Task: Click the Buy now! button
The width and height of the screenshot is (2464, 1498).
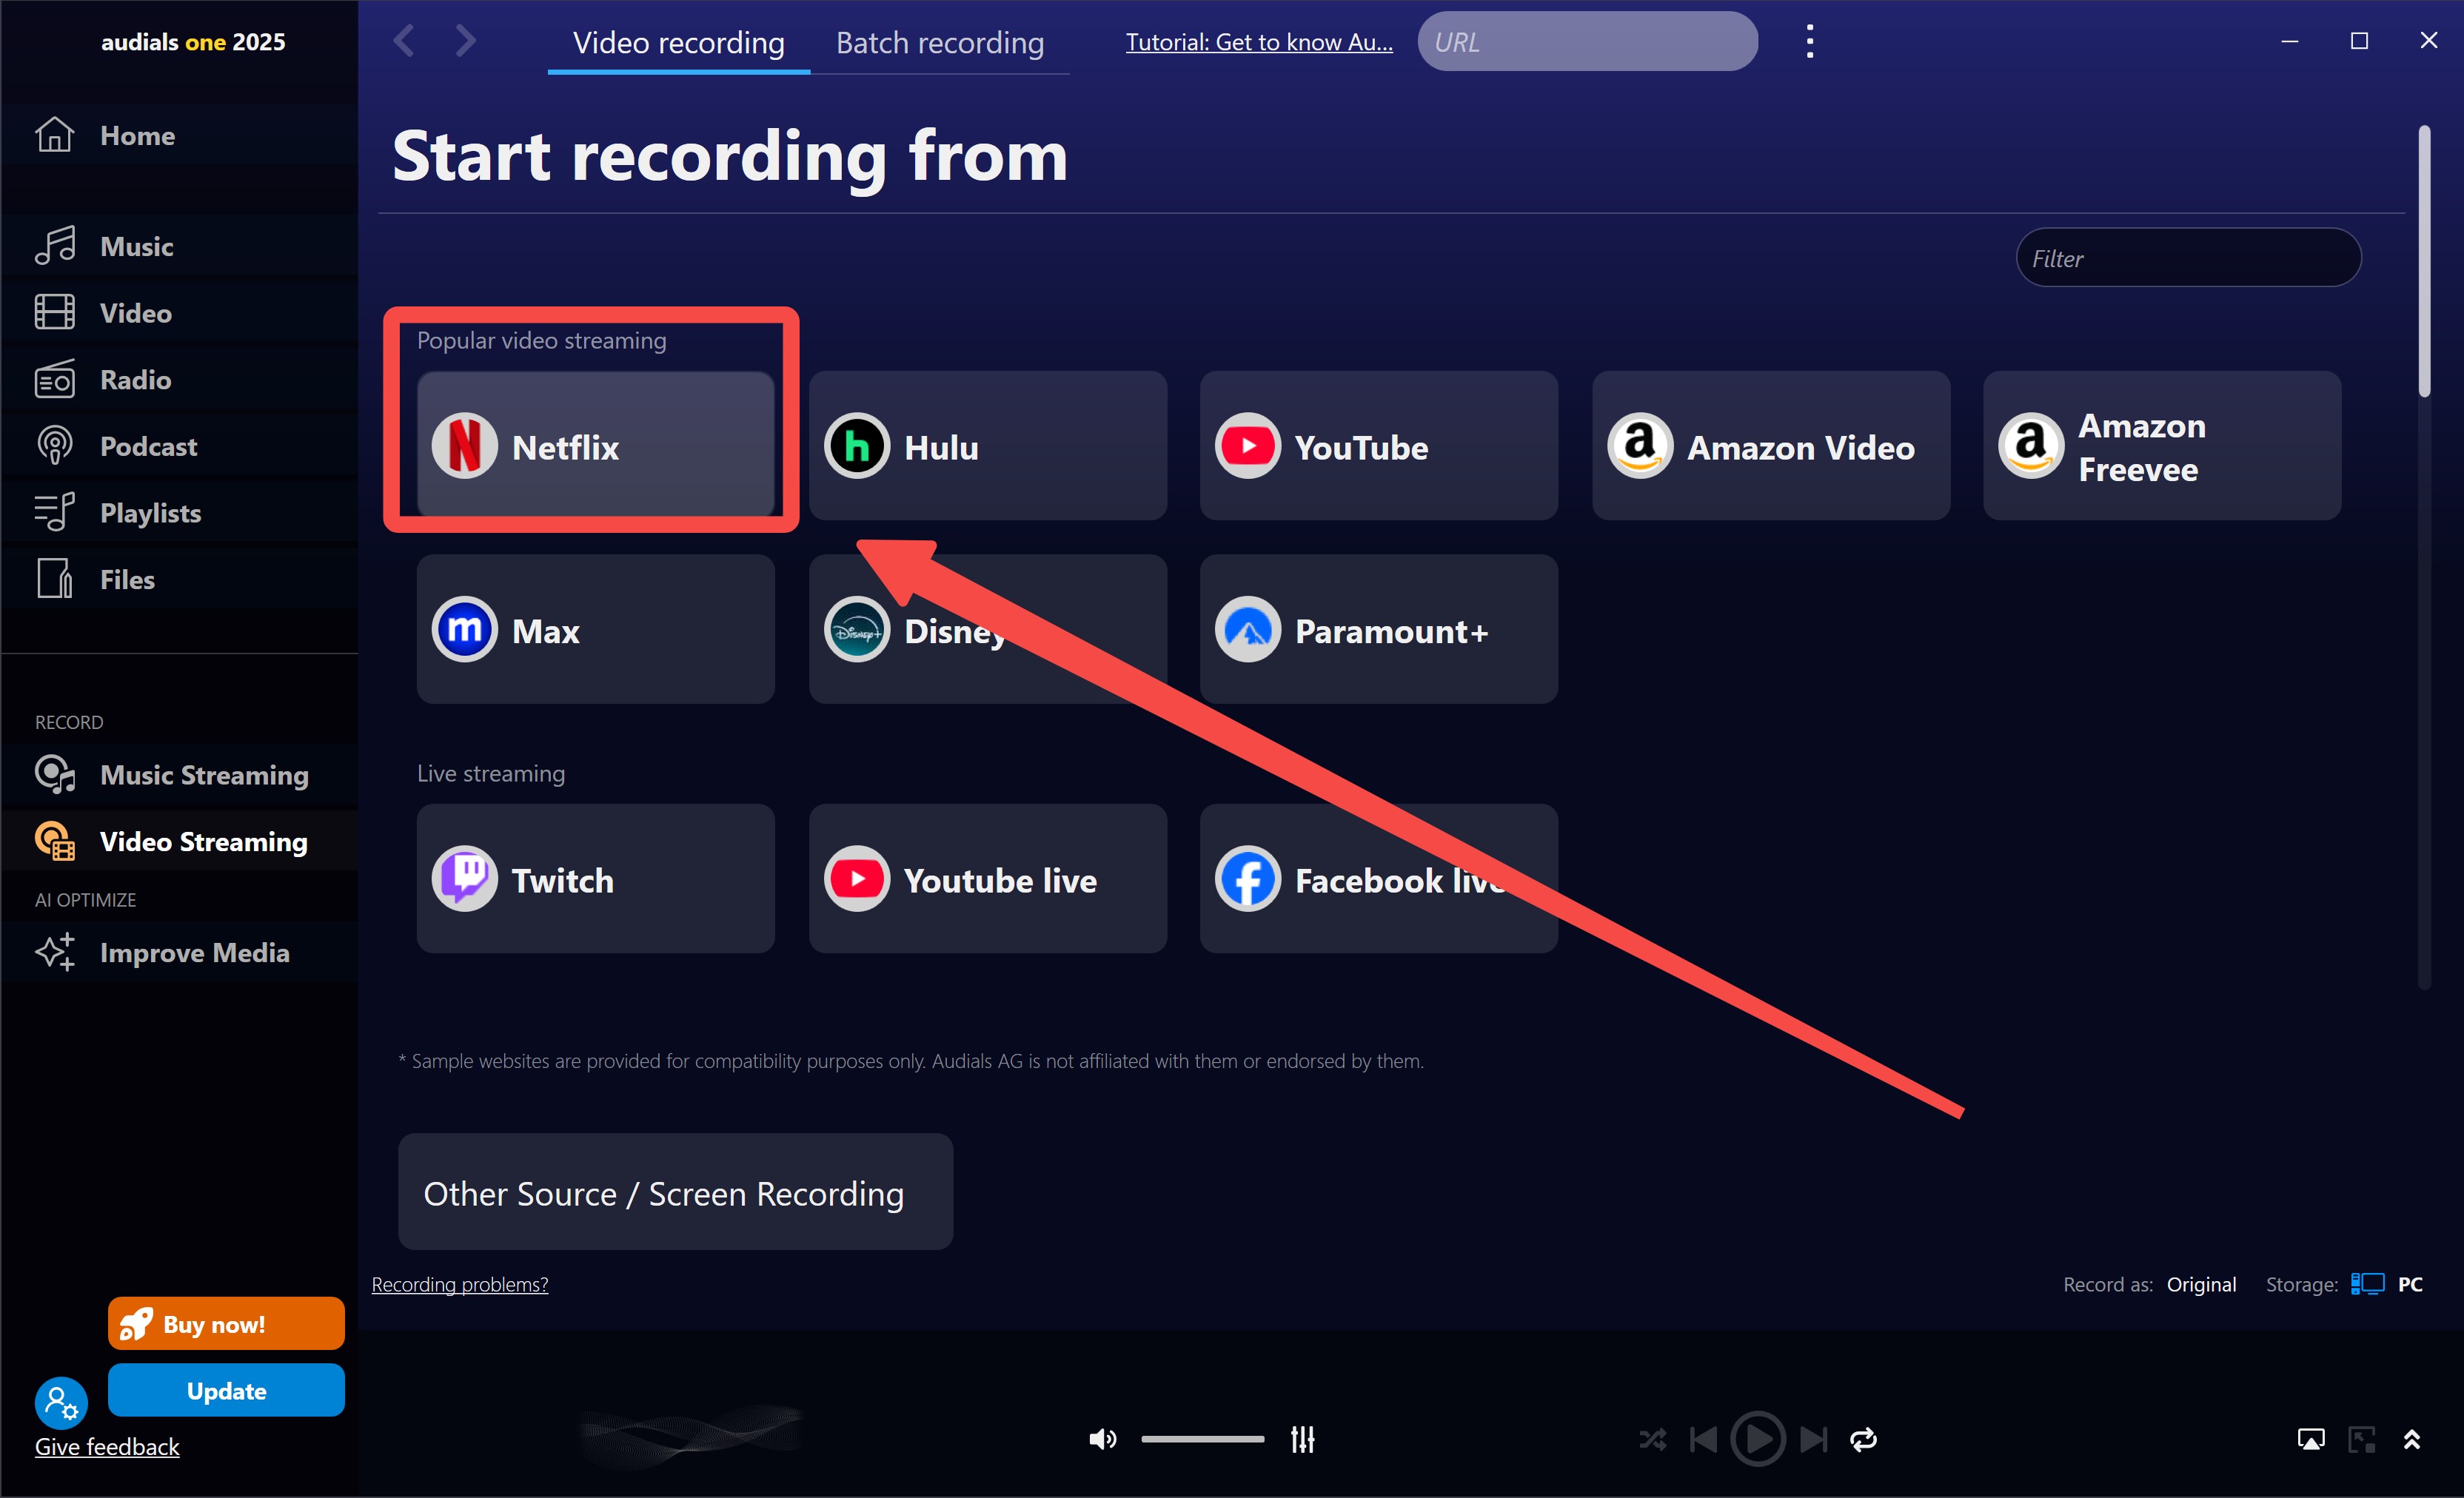Action: [226, 1324]
